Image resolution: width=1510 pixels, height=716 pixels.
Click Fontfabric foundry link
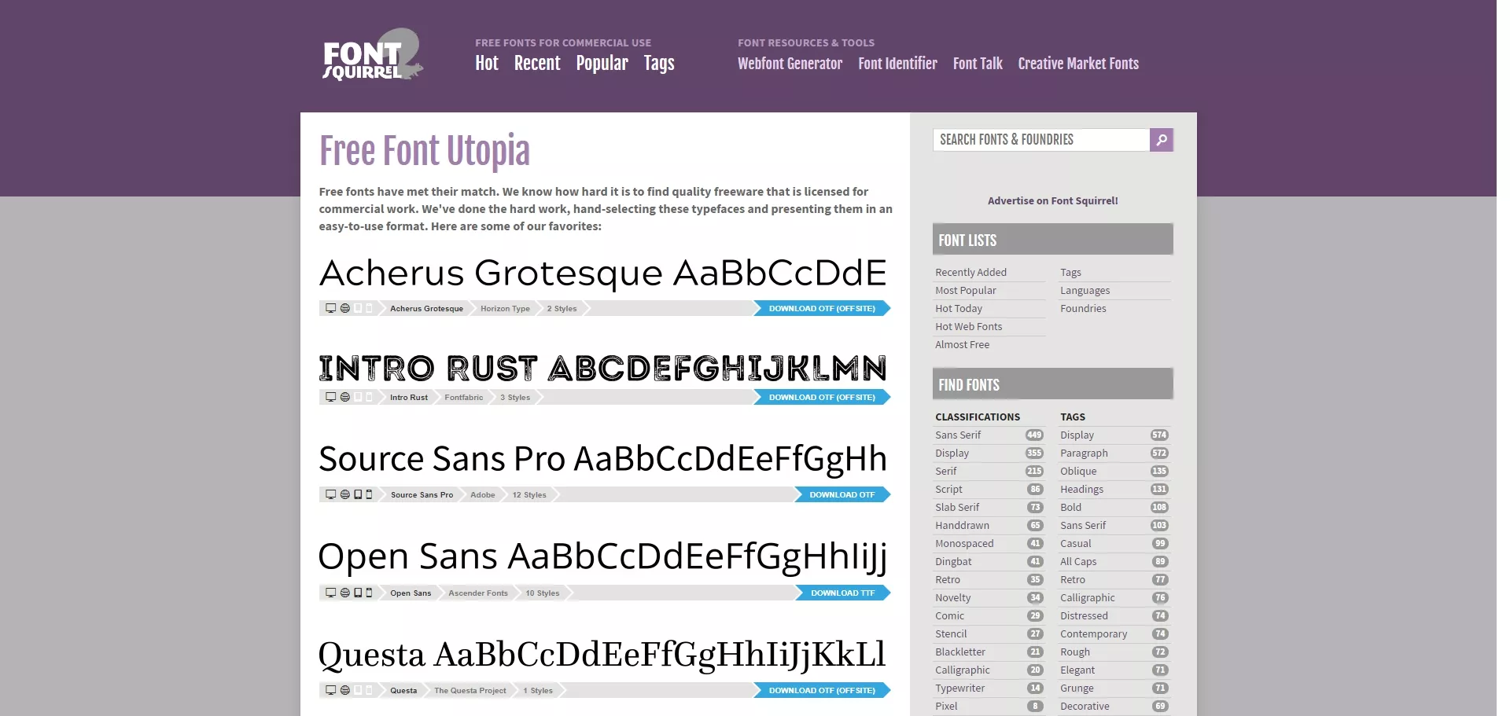coord(464,397)
